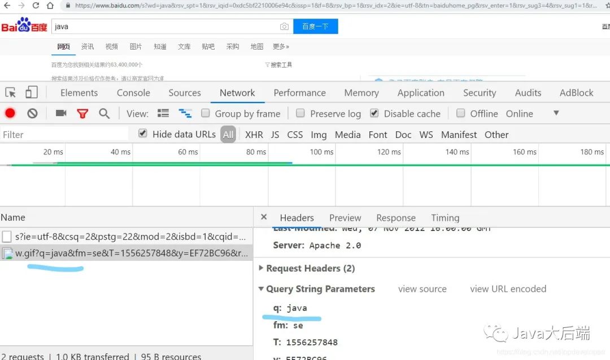The width and height of the screenshot is (610, 360).
Task: Filter requests by XHR
Action: click(x=254, y=135)
